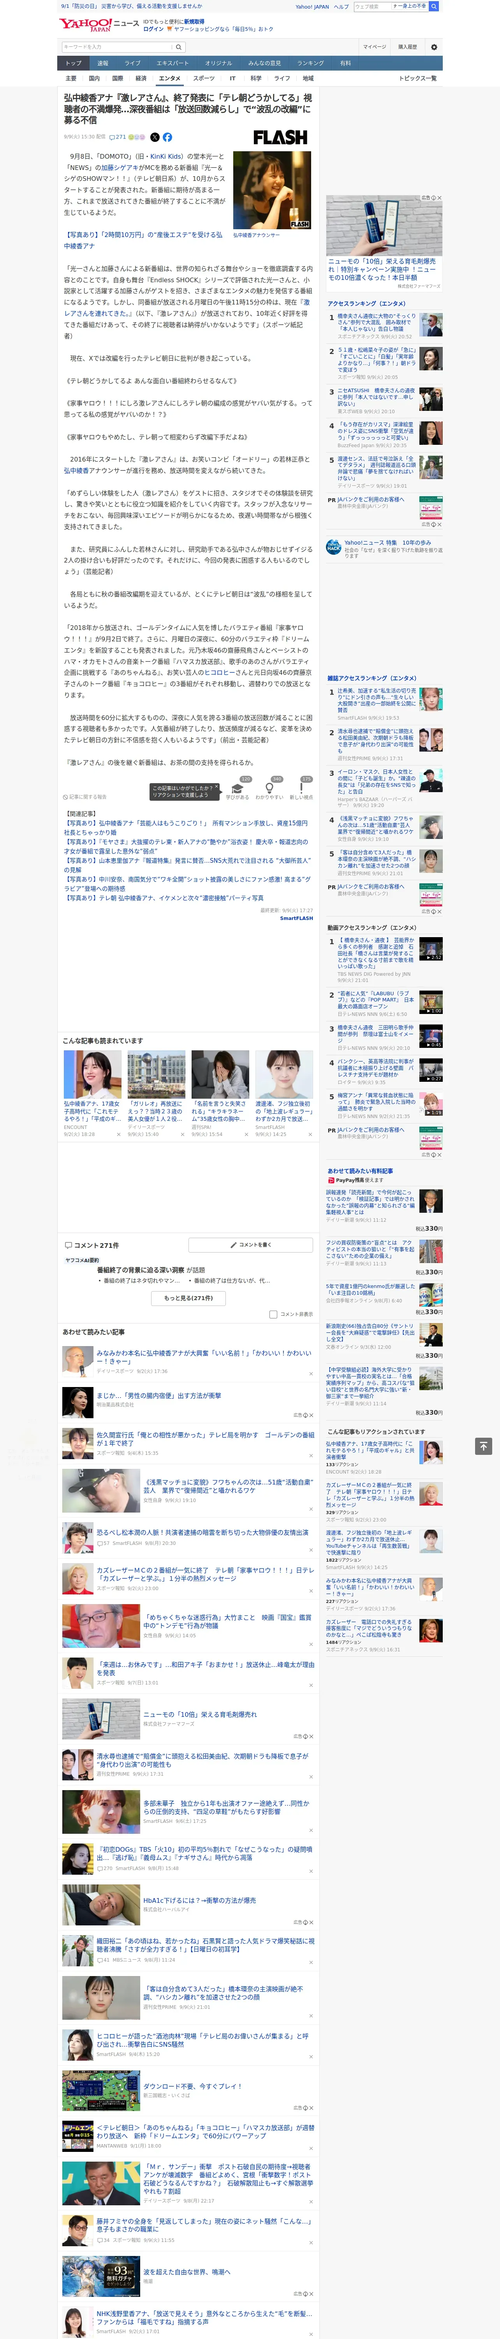Screen dimensions: 500x2339
Task: Click the scroll-to-top arrow button
Action: click(x=484, y=1446)
